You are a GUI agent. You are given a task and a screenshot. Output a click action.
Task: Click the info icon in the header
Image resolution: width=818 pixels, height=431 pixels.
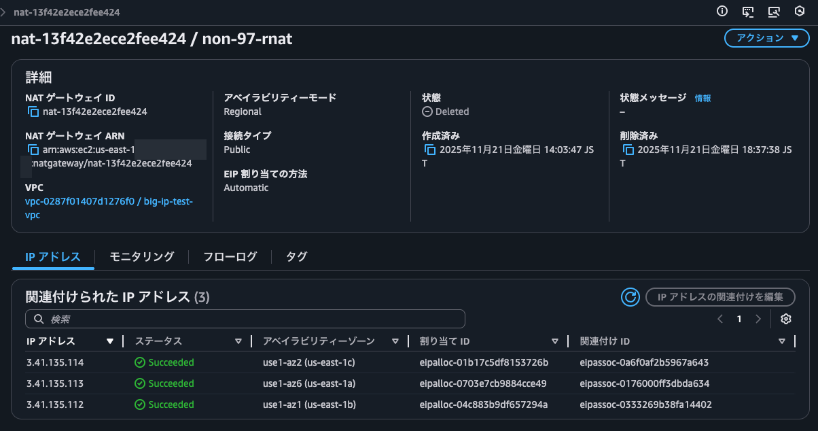point(721,11)
